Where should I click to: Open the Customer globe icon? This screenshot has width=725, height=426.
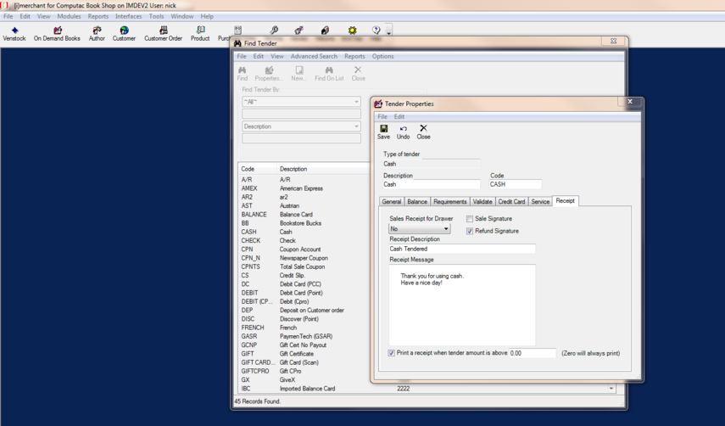[124, 34]
